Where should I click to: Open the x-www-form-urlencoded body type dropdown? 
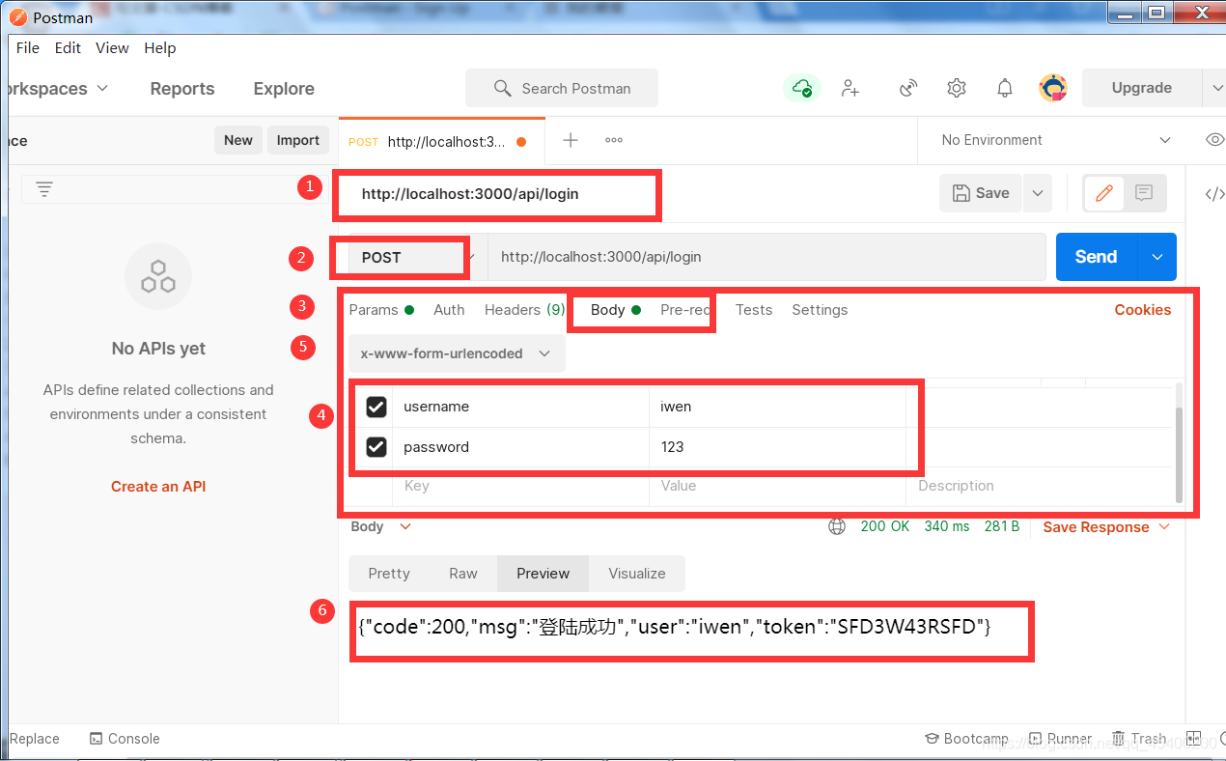tap(457, 353)
